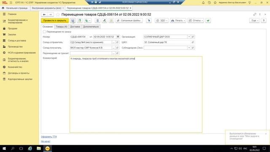The width and height of the screenshot is (270, 152).
Task: Click the Перемещение на транзит input field
Action: [x=91, y=53]
